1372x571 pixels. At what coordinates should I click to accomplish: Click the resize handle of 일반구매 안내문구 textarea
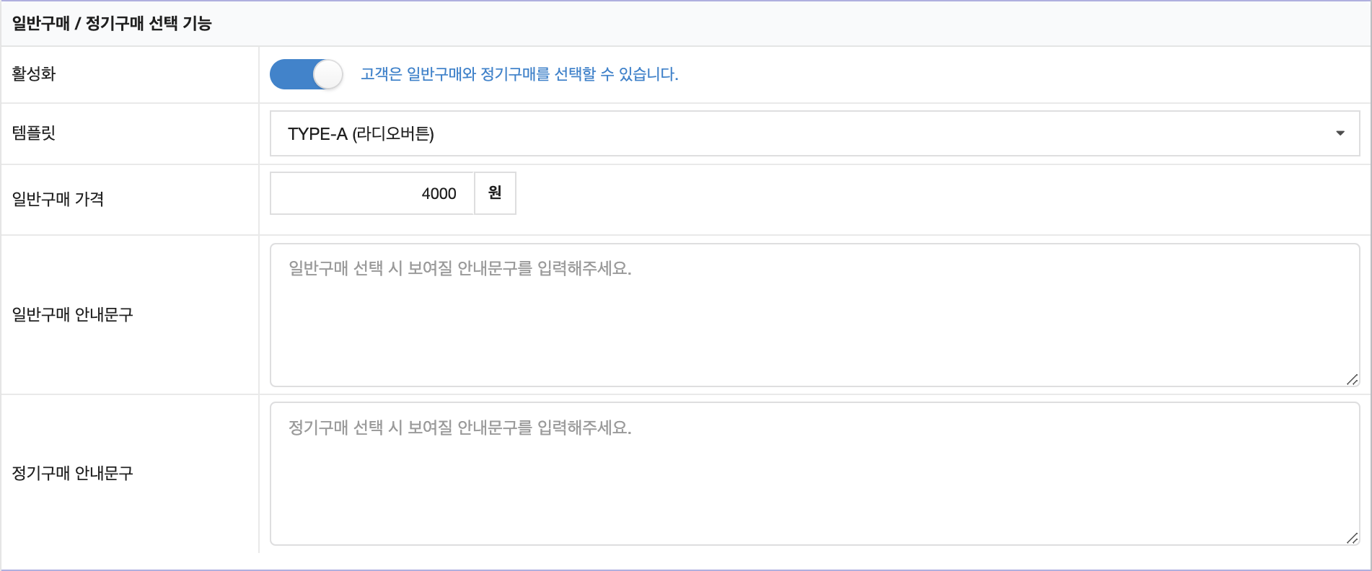pos(1353,379)
